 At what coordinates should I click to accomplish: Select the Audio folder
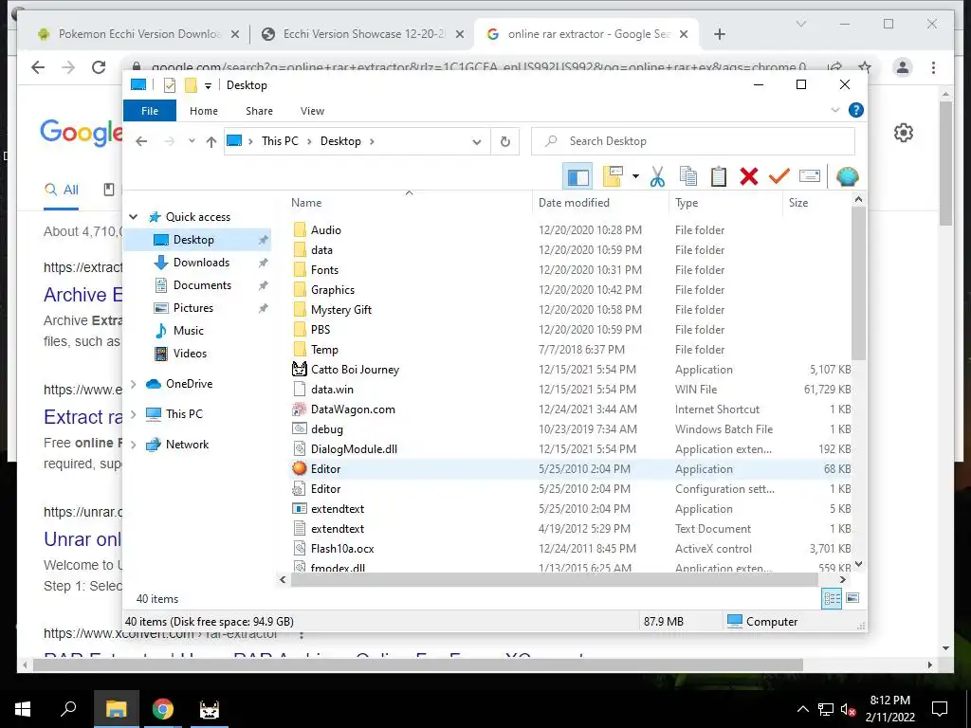pos(326,230)
